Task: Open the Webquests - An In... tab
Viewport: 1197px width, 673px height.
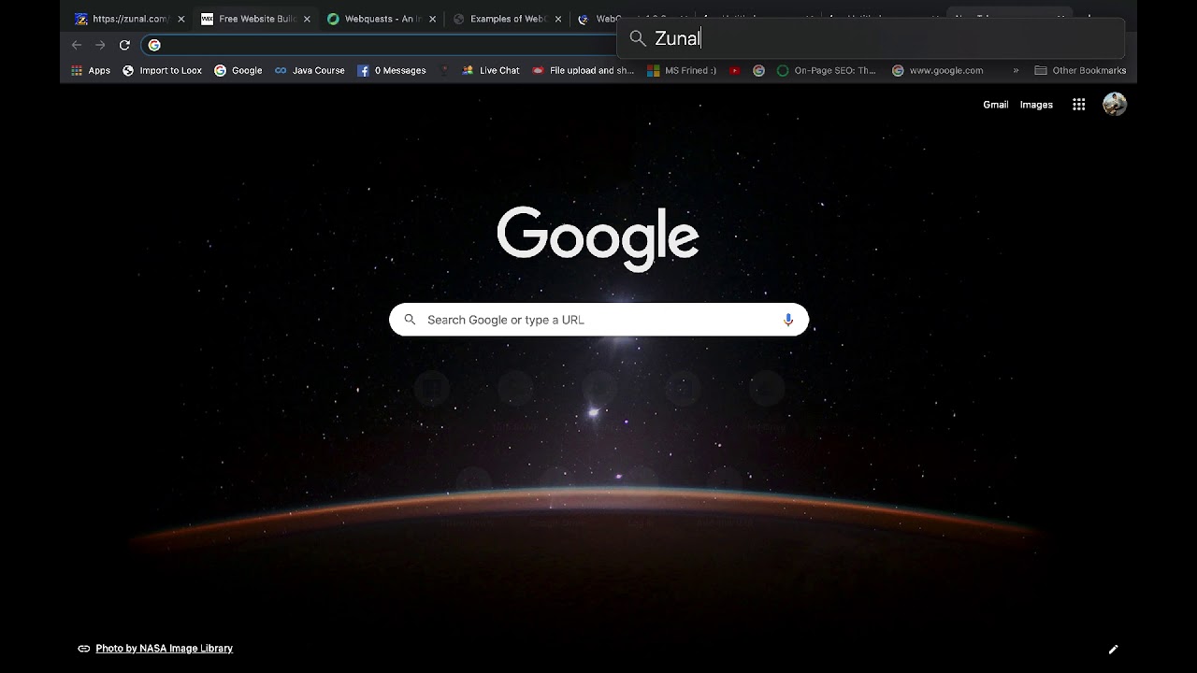Action: pos(382,19)
